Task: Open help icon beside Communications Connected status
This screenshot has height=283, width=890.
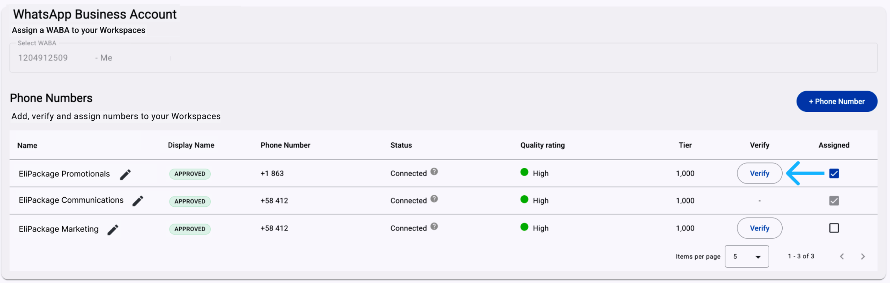Action: click(x=434, y=199)
